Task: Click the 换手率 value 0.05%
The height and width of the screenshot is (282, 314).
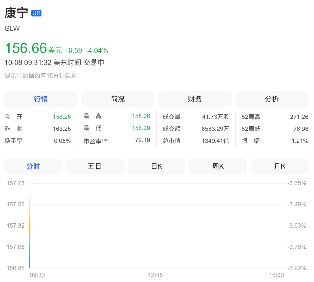Action: (62, 141)
